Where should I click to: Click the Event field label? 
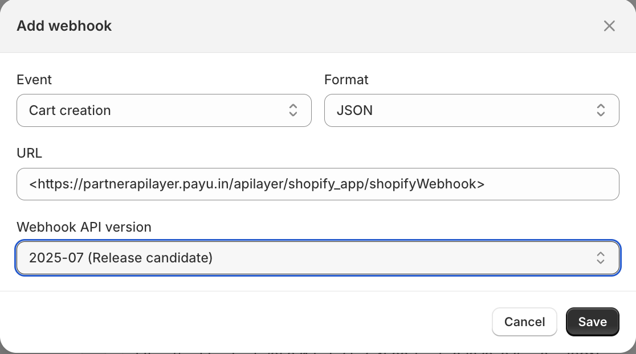coord(34,80)
